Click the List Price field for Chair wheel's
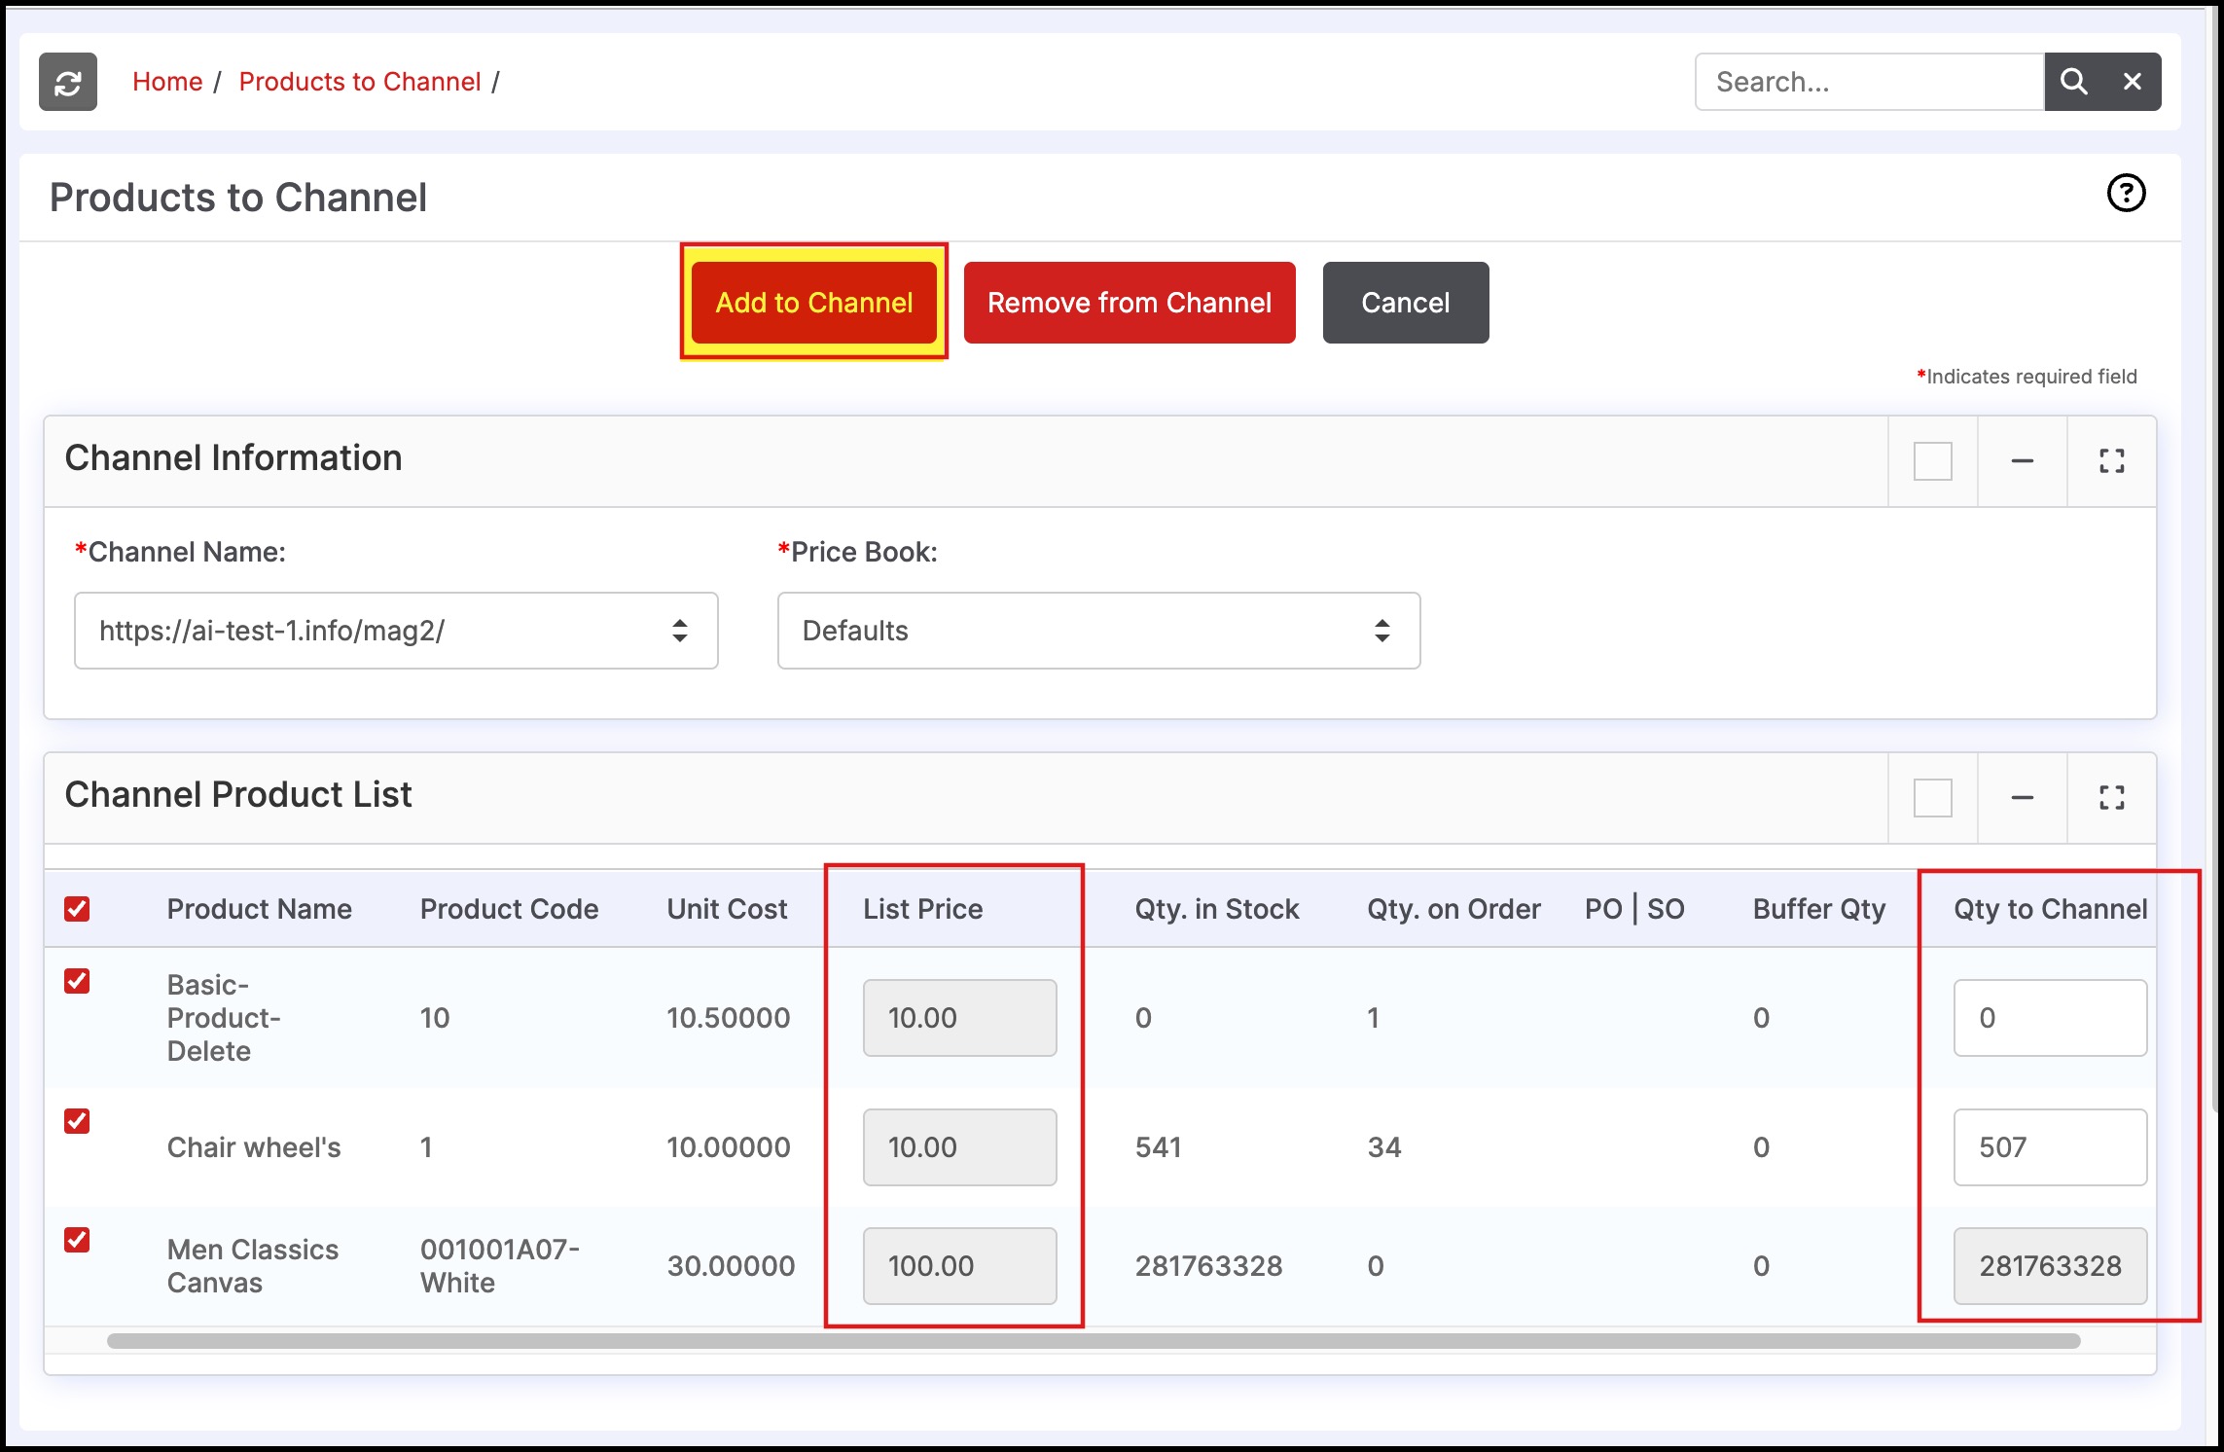Screen dimensions: 2224x1452 959,1147
